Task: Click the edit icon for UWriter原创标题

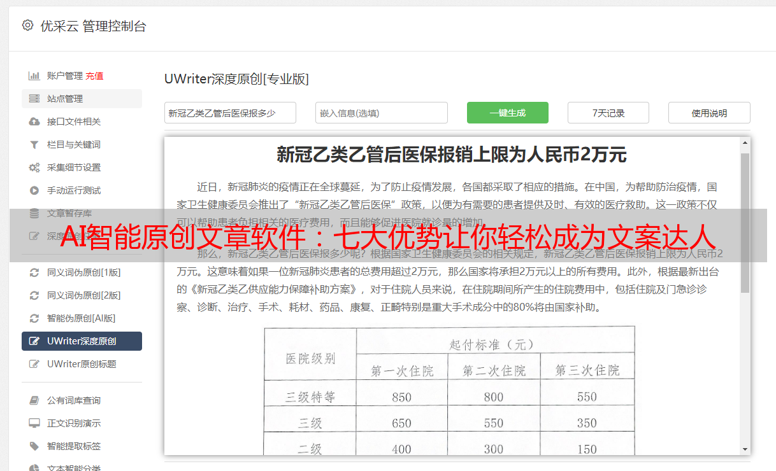Action: pos(34,364)
